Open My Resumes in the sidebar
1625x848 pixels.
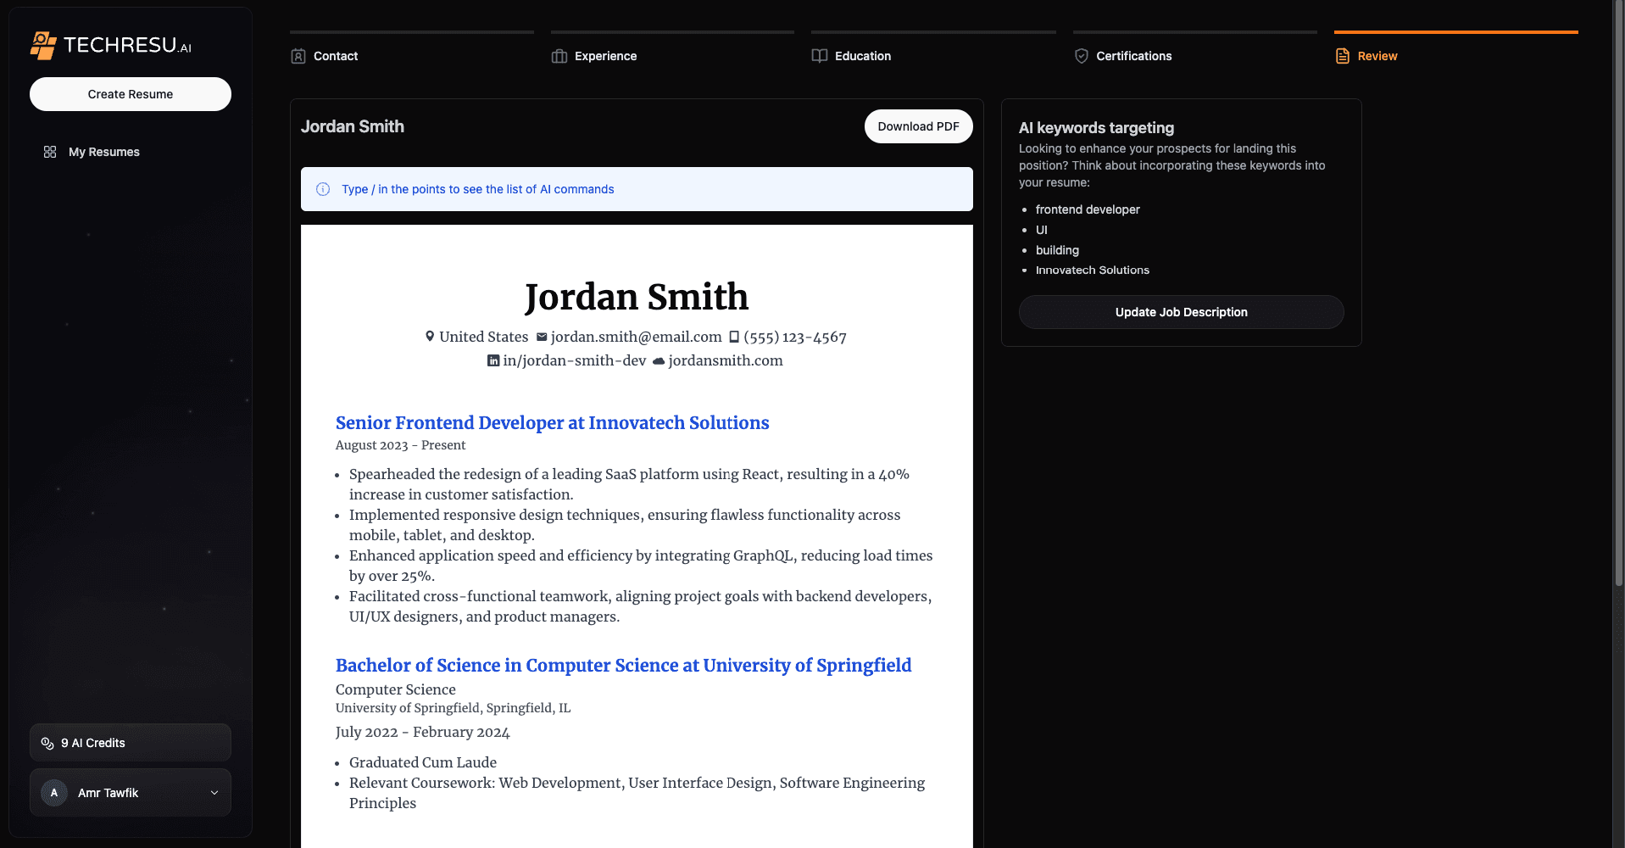(104, 152)
